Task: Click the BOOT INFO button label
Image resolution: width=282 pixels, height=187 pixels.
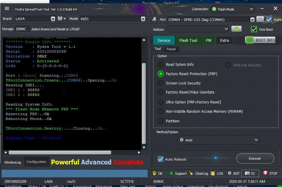Action: coord(265,40)
